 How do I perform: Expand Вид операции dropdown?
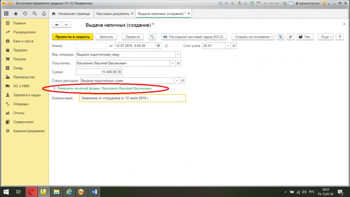[178, 54]
